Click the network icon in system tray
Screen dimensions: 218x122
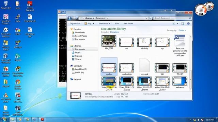(x=194, y=120)
